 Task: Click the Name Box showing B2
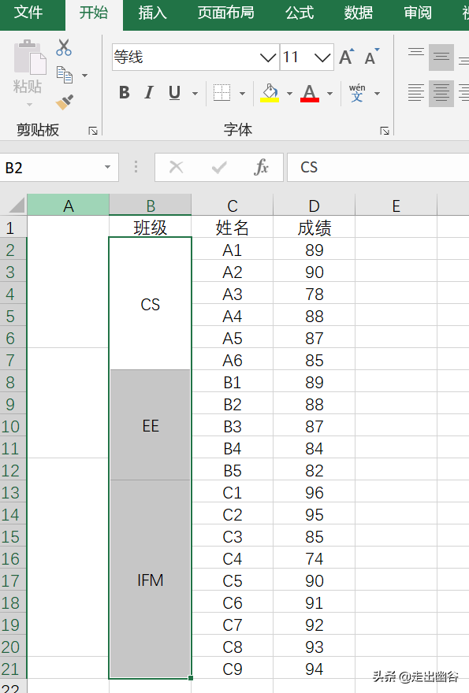pos(51,168)
